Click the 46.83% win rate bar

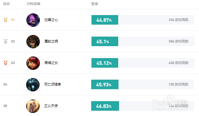(105, 106)
